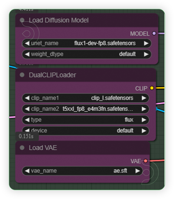The width and height of the screenshot is (174, 199).
Task: Open the type flux dropdown
Action: (x=85, y=120)
